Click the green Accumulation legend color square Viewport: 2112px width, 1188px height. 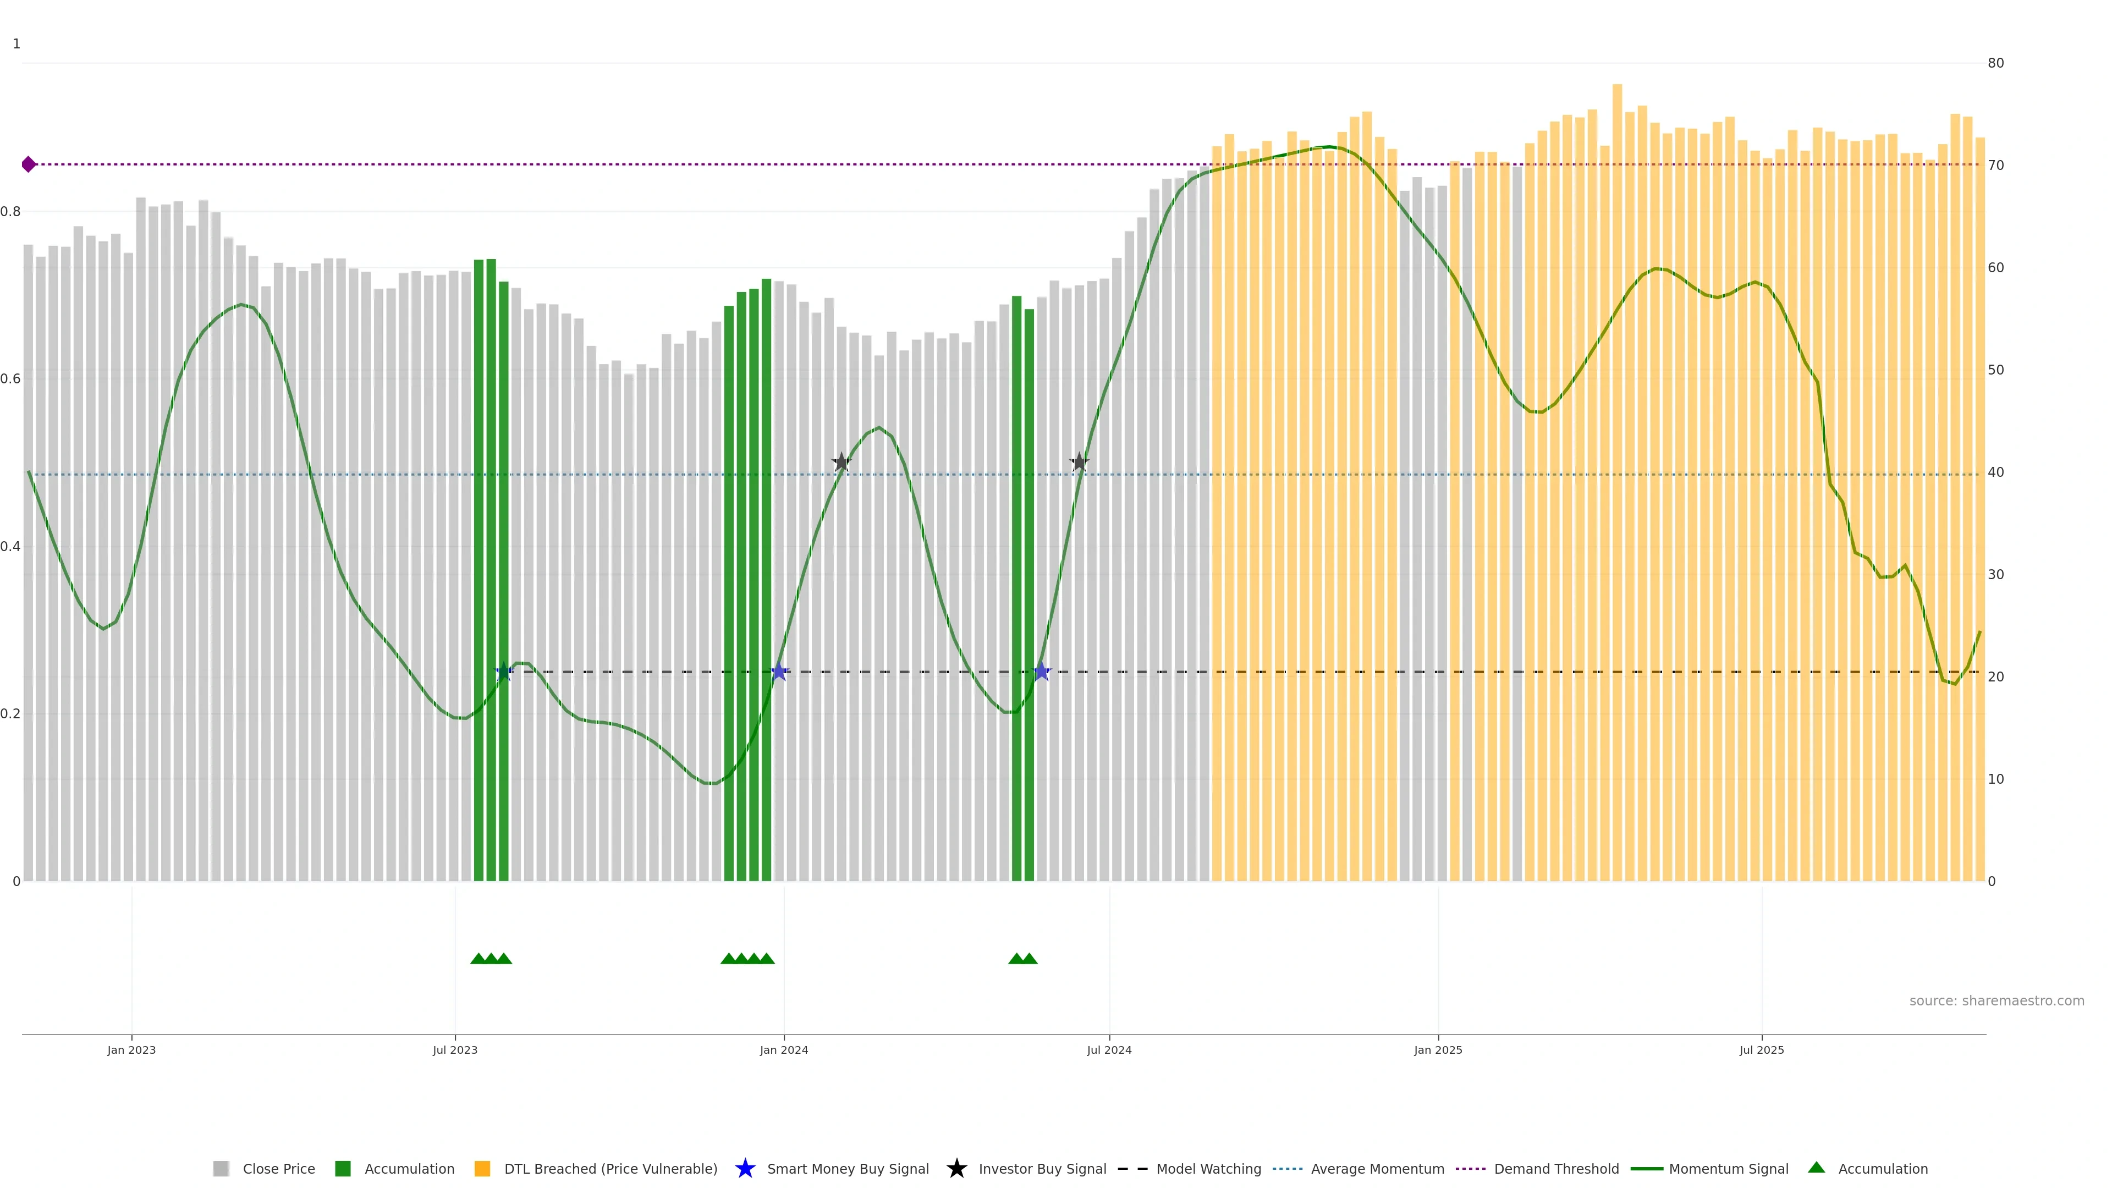tap(343, 1169)
